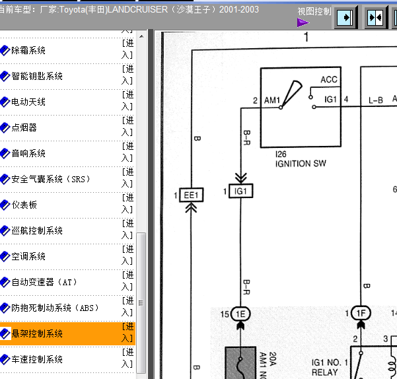Click the book icon beside 智能钥匙系统
Viewport: 397px width, 379px height.
click(5, 77)
